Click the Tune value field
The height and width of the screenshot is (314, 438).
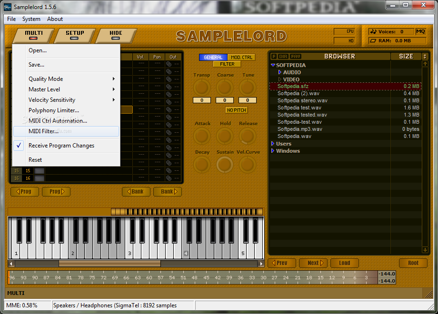click(248, 100)
